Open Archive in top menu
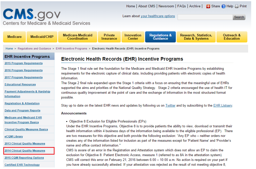This screenshot has width=256, height=169. point(195,6)
